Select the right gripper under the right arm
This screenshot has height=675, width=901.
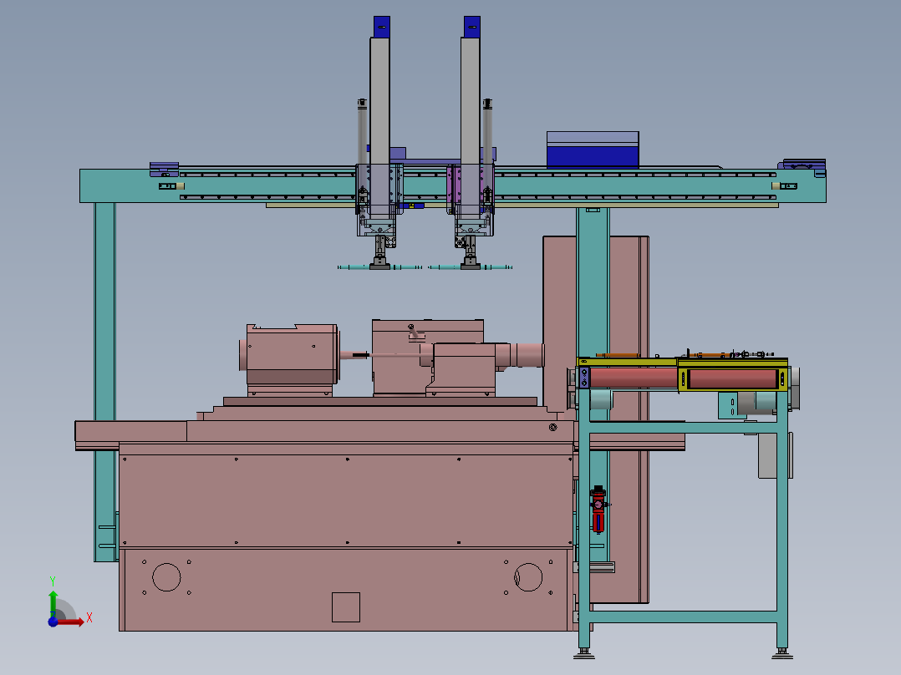point(470,253)
